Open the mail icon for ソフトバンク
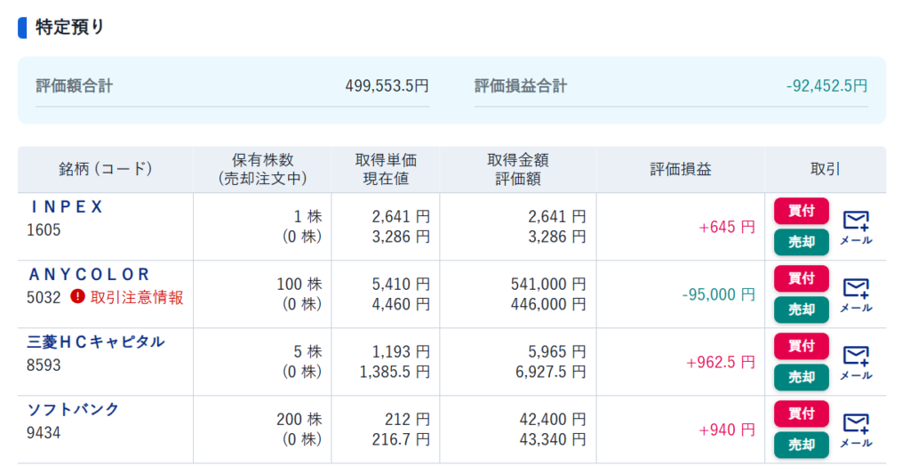Viewport: 910px width, 474px height. pos(856,429)
